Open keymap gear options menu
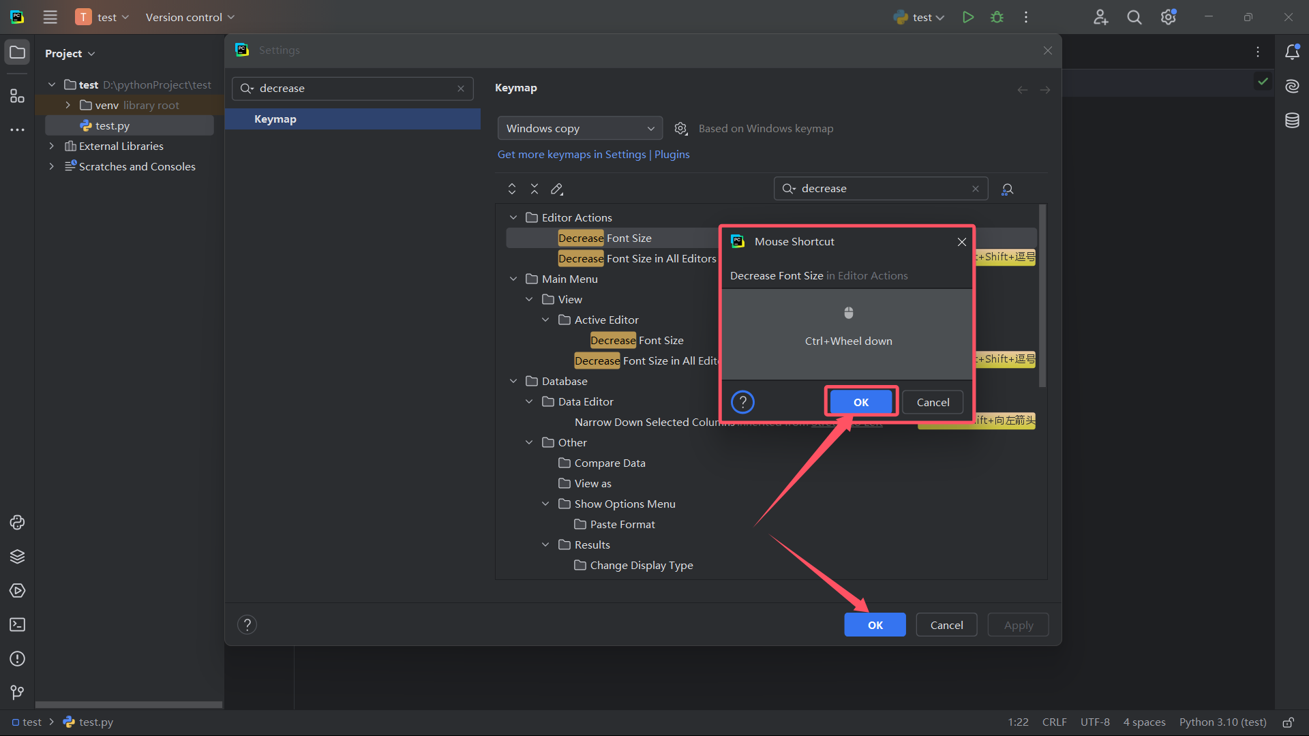This screenshot has width=1309, height=736. coord(680,129)
